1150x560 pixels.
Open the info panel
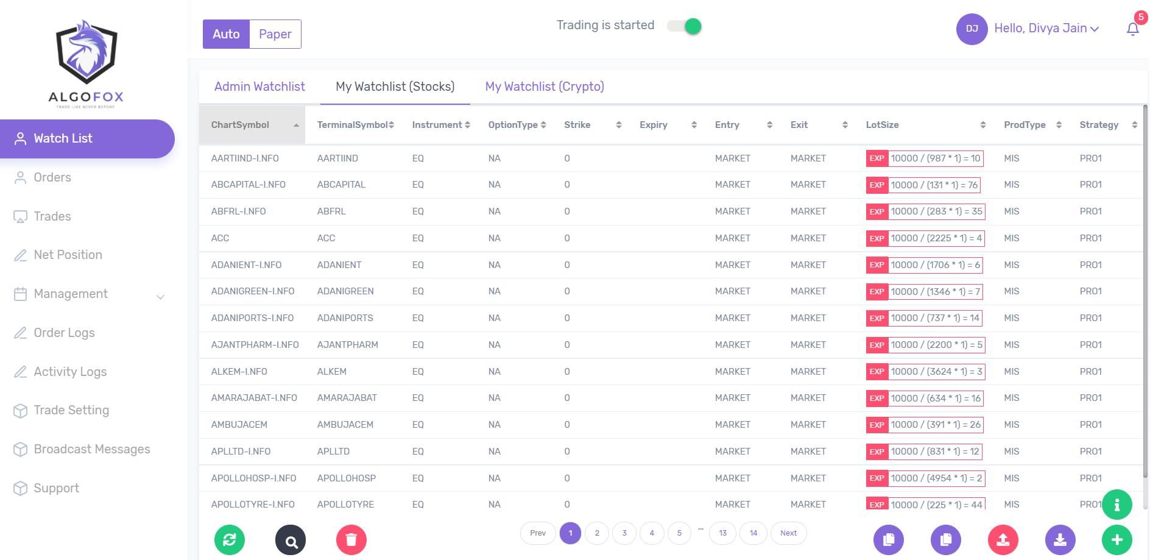pyautogui.click(x=1116, y=504)
